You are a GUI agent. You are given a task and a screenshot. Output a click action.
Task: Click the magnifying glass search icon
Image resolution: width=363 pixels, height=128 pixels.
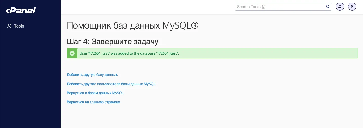[x=328, y=7]
